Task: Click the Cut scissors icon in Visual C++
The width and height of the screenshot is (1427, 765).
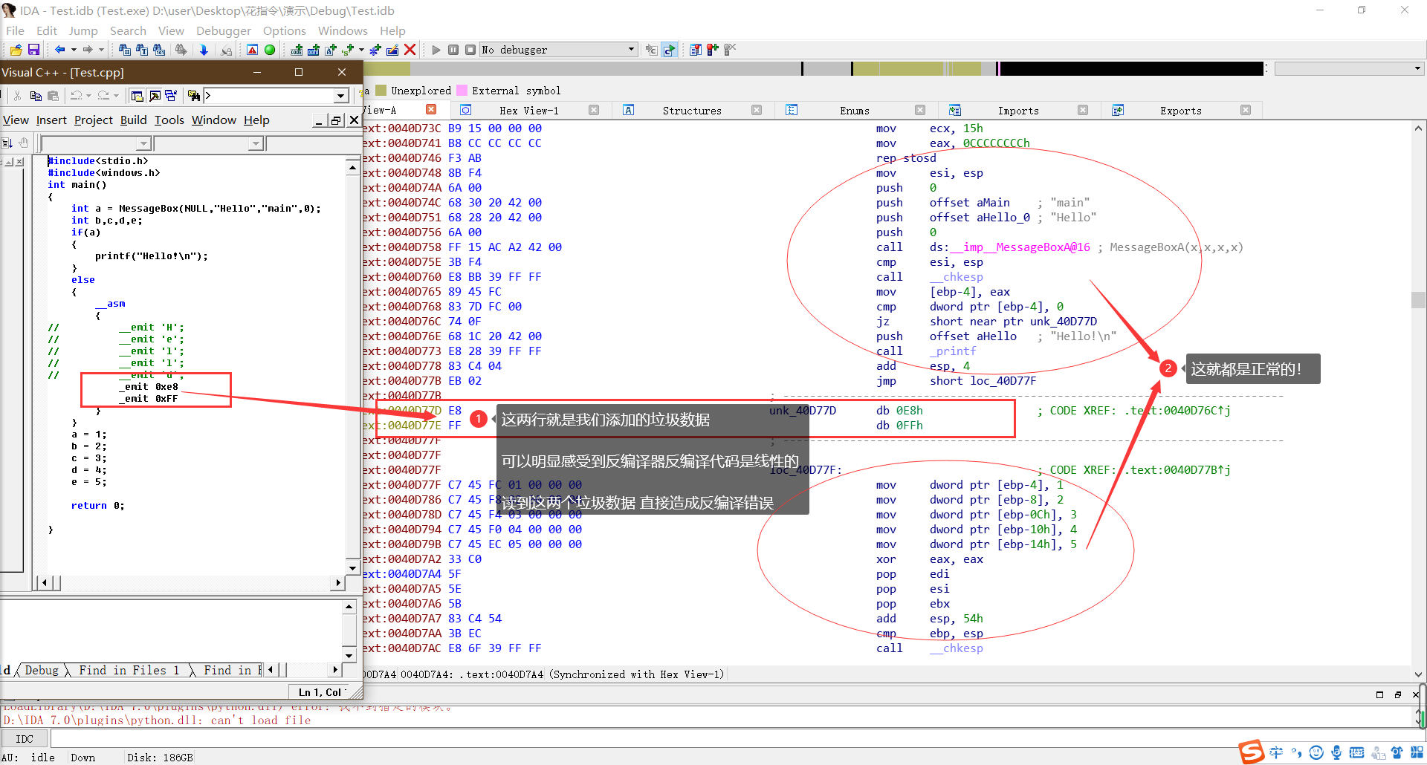Action: click(17, 96)
